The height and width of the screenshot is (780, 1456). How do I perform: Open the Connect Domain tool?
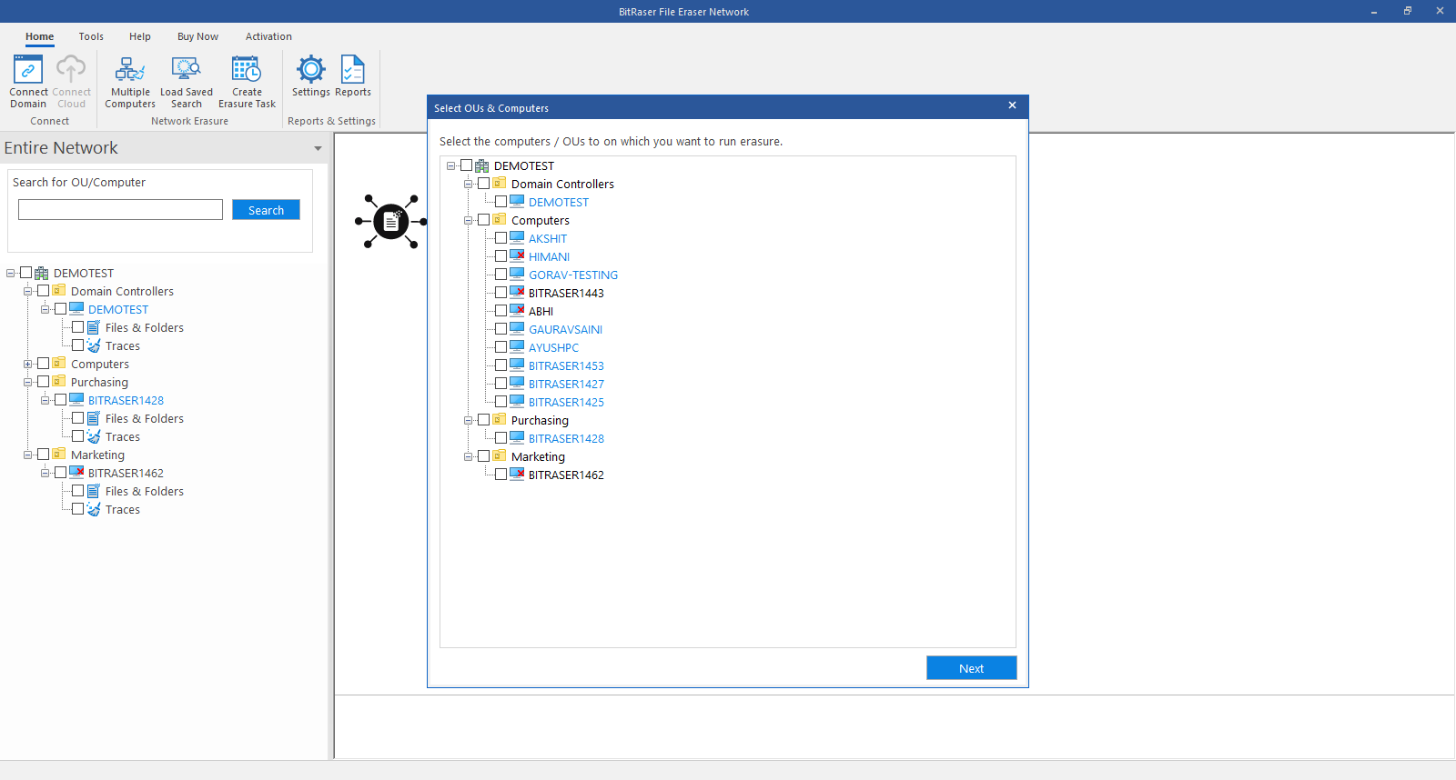point(28,81)
